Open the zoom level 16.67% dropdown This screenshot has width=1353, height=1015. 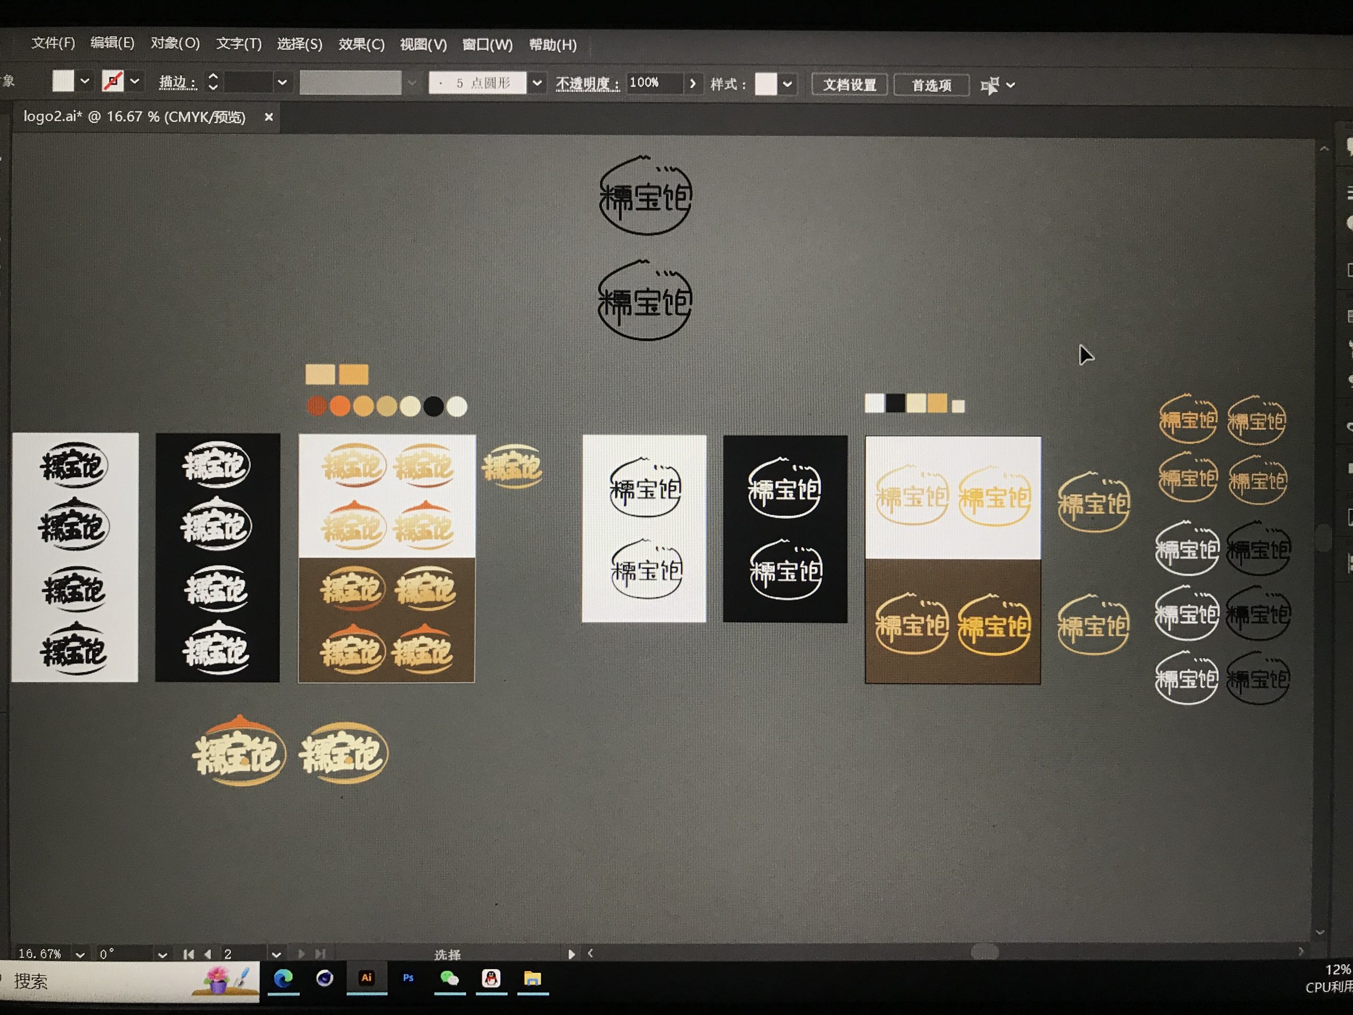coord(80,954)
